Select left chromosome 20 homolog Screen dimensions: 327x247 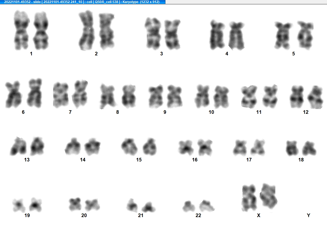click(x=75, y=204)
